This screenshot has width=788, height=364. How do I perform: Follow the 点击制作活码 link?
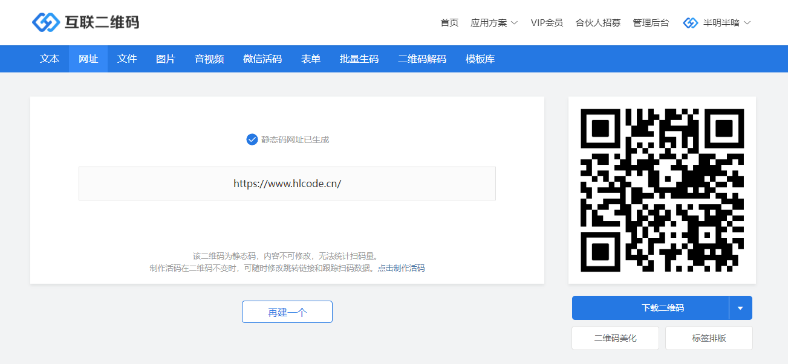tap(402, 268)
